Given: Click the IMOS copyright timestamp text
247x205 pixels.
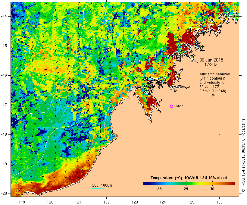Looking at the screenshot, I should 243,155.
